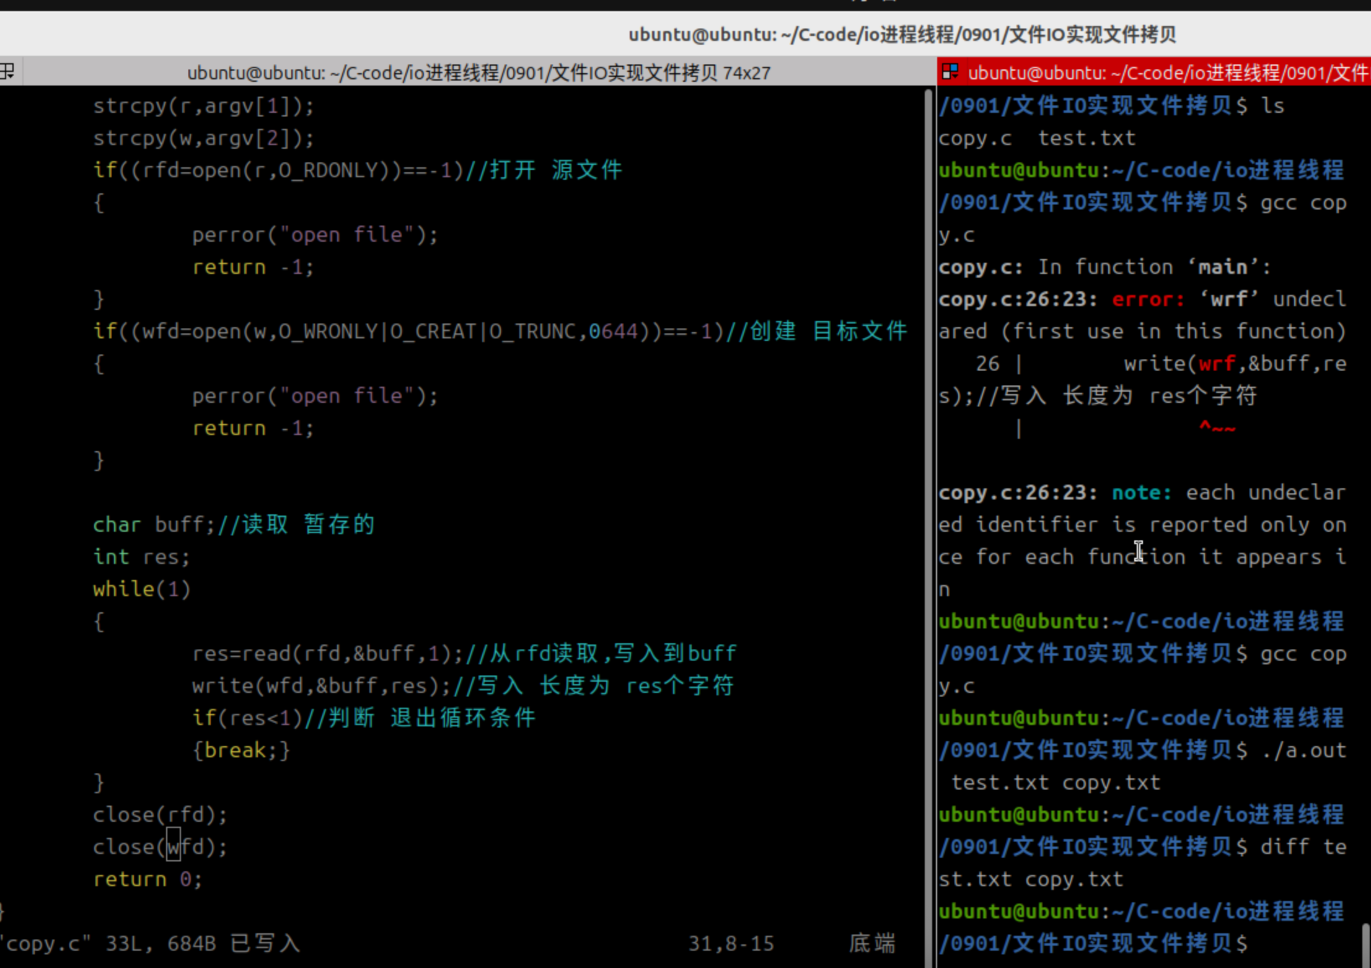The image size is (1371, 968).
Task: Click red 'wrf' in quoted source line
Action: pyautogui.click(x=1217, y=364)
